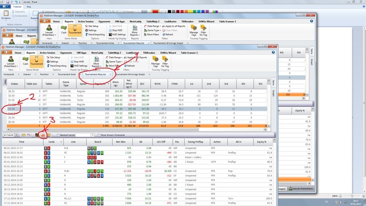Click Lawuet (PokerStars) status in back window
The image size is (366, 206).
click(x=301, y=189)
